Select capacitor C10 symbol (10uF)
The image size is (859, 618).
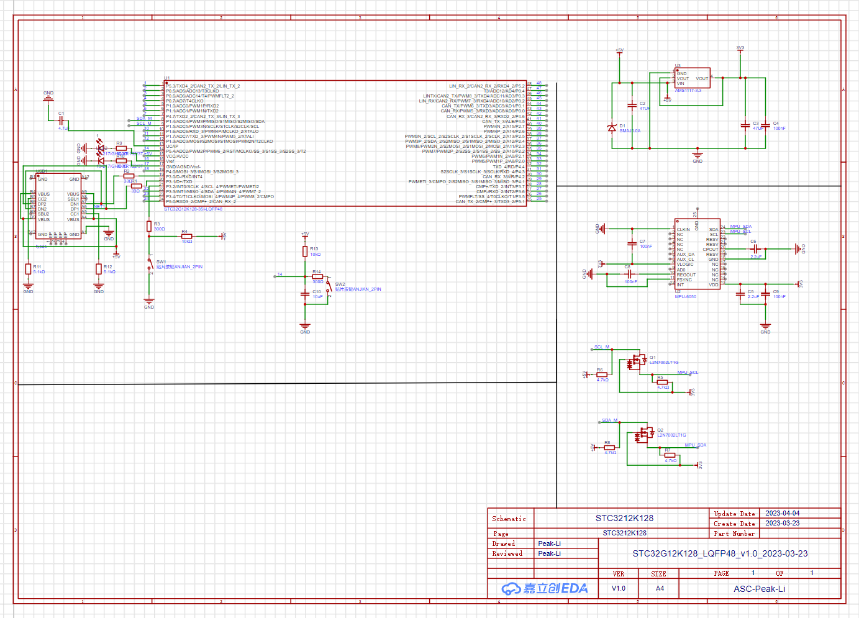point(305,294)
